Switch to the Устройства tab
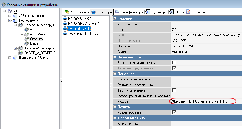The image size is (242, 129). 77,12
